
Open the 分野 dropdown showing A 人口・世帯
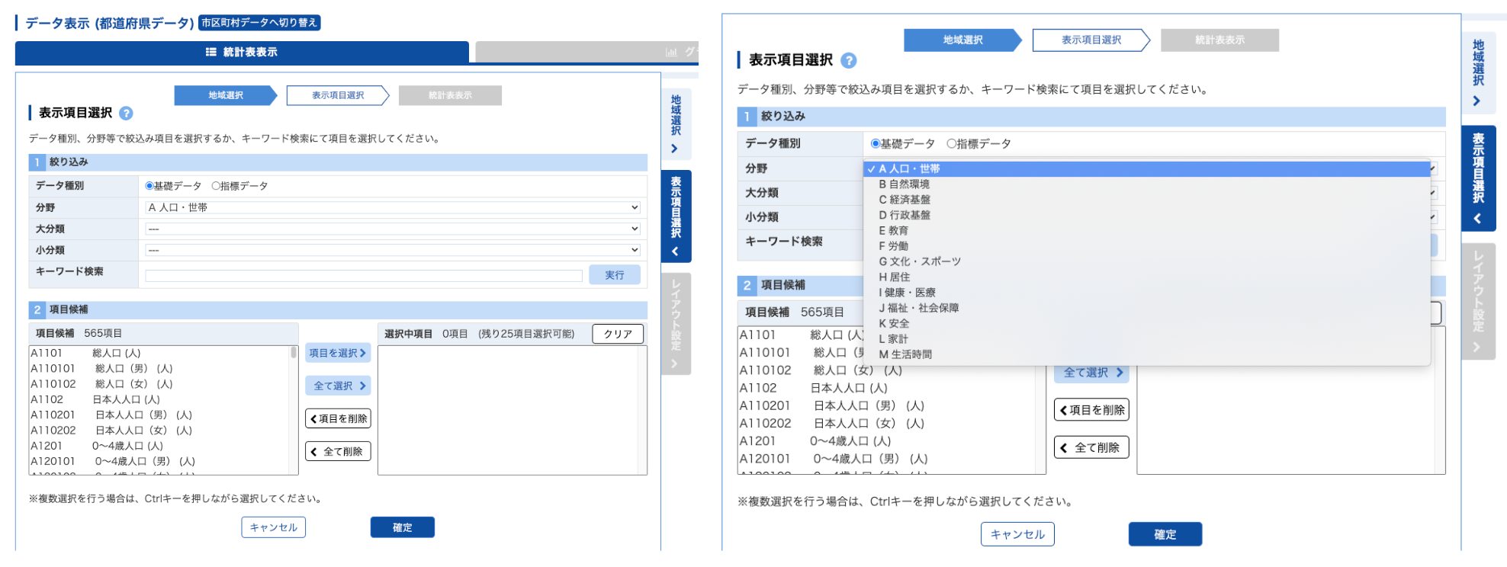(x=392, y=207)
